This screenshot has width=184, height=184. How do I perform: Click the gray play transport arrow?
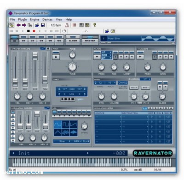(x=40, y=31)
